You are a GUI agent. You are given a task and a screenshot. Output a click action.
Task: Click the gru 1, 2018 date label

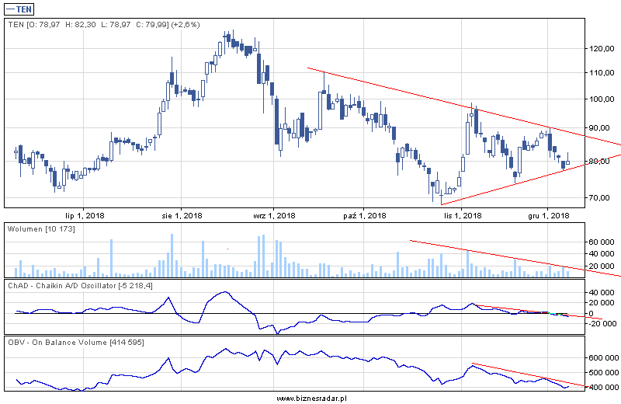[x=549, y=215]
